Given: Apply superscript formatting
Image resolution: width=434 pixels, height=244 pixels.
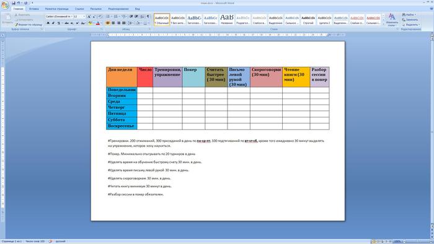Looking at the screenshot, I should [x=77, y=23].
